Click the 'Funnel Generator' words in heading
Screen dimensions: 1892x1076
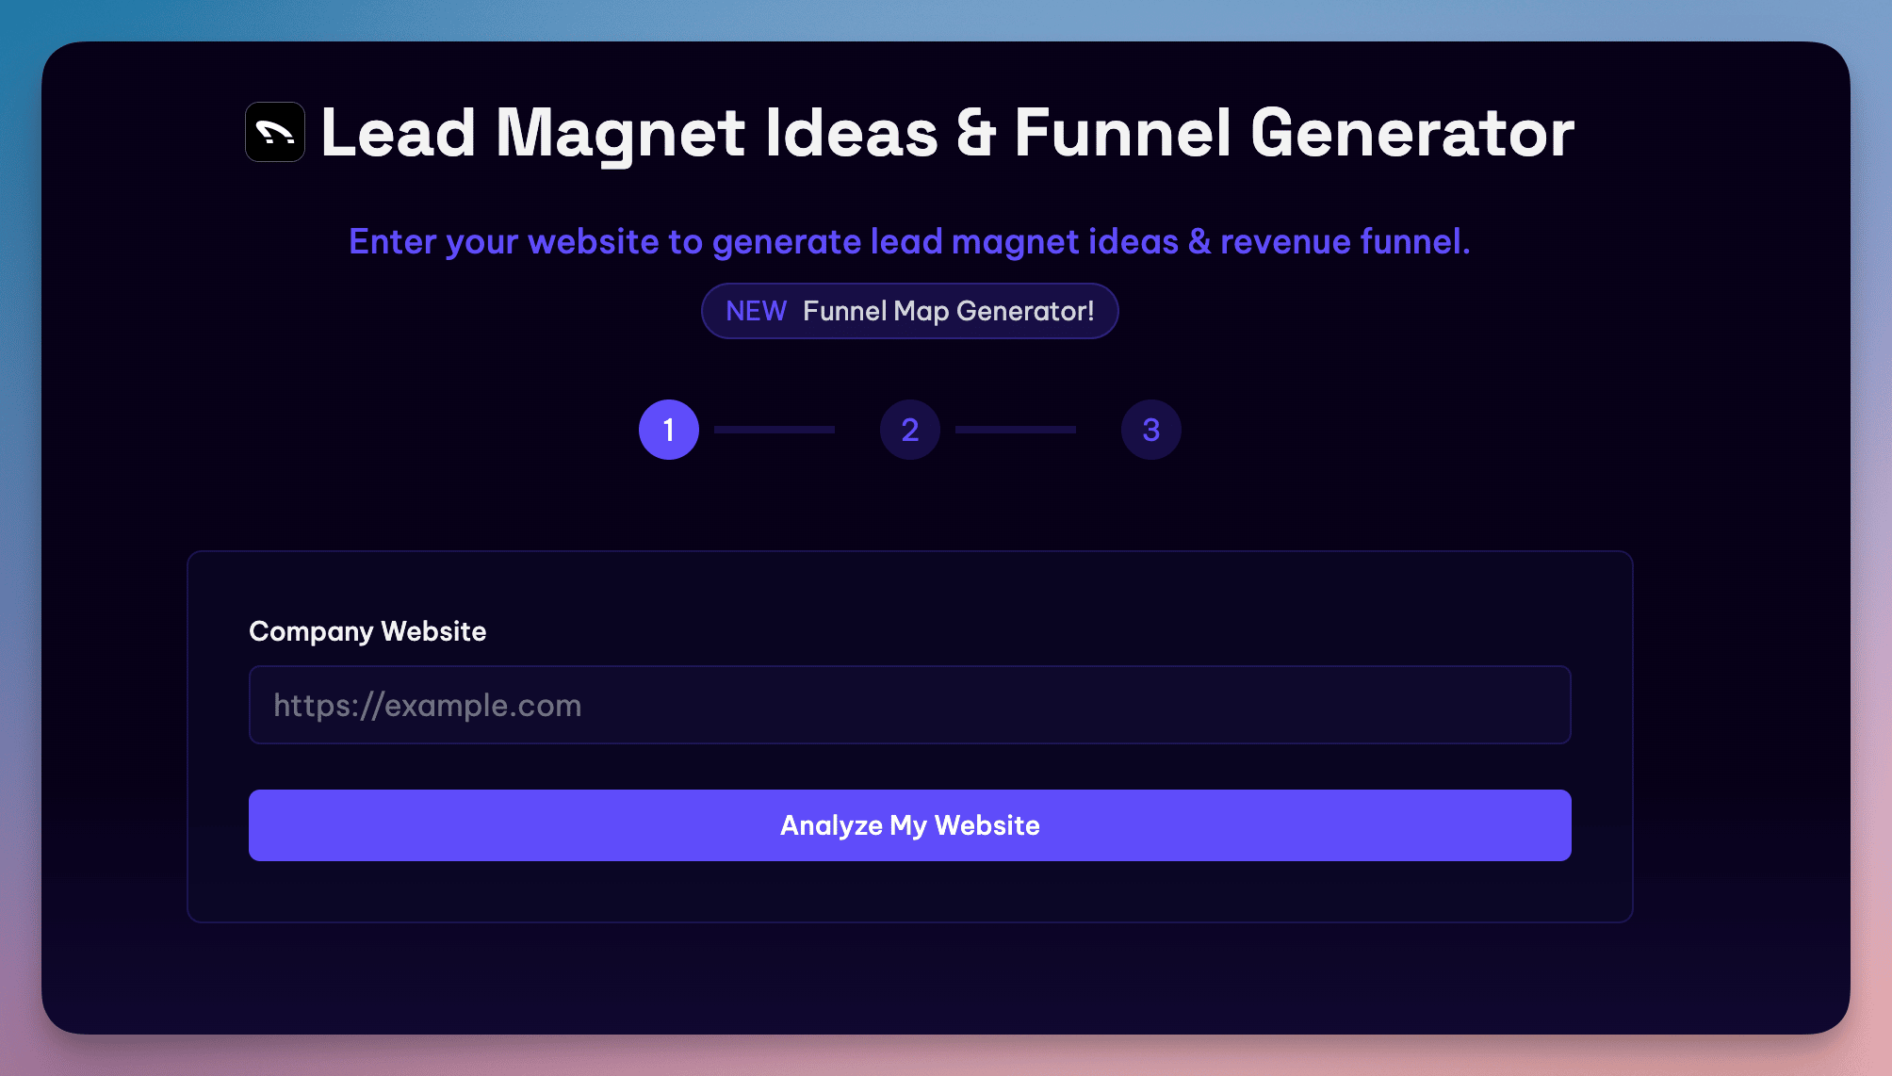click(1293, 132)
